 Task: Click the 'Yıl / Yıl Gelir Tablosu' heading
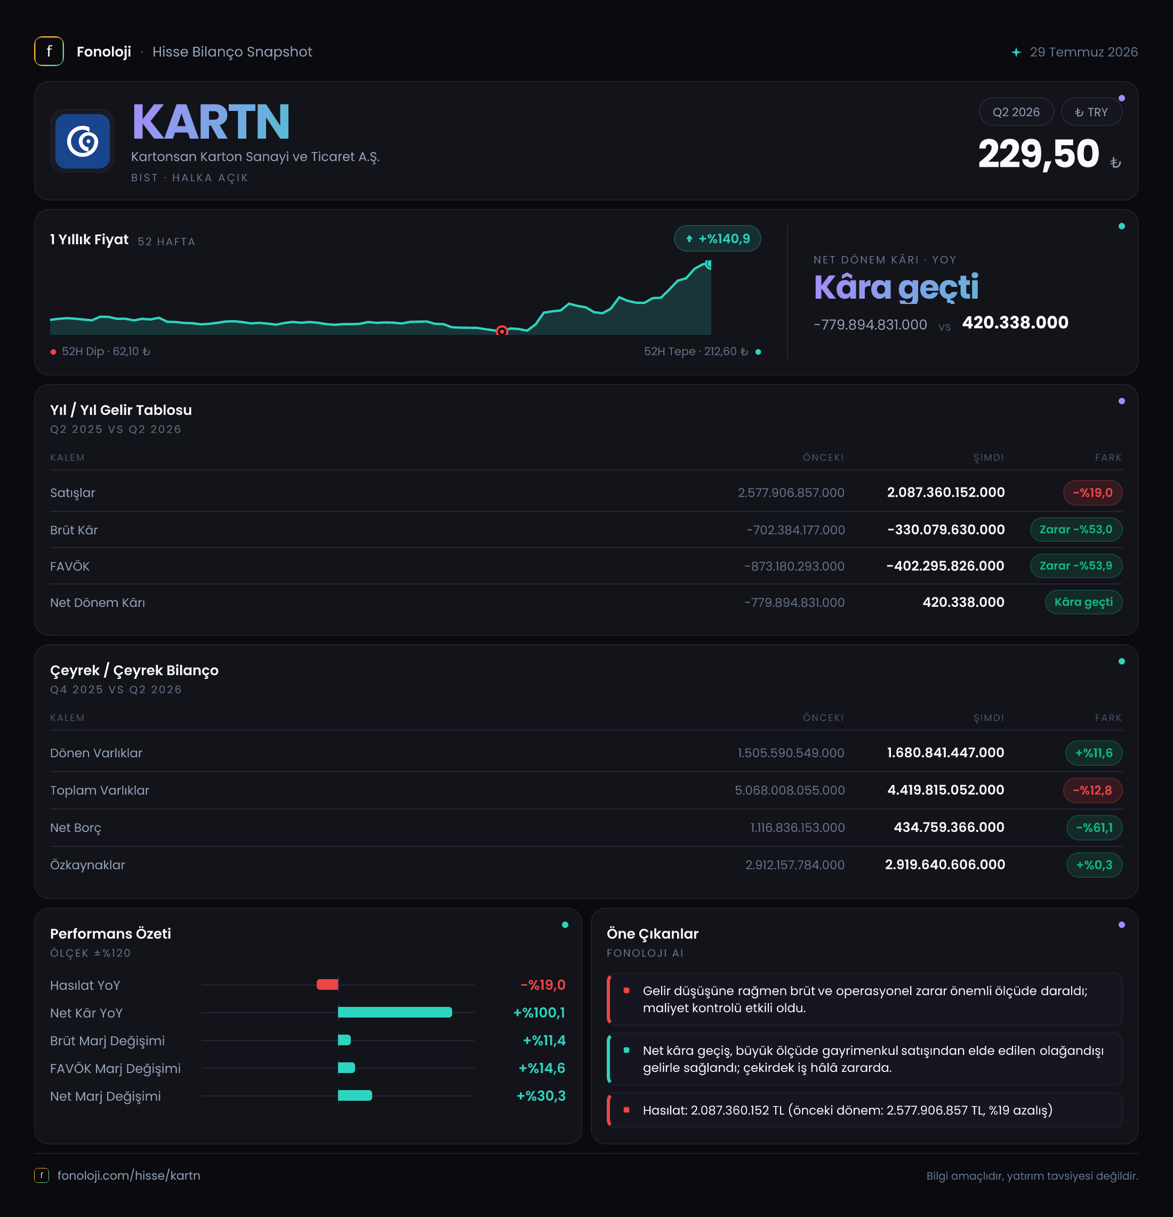click(x=121, y=410)
